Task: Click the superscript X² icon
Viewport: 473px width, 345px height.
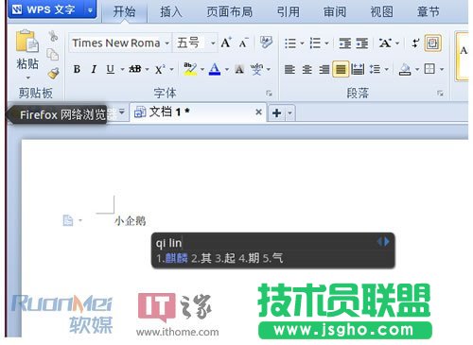Action: [160, 69]
